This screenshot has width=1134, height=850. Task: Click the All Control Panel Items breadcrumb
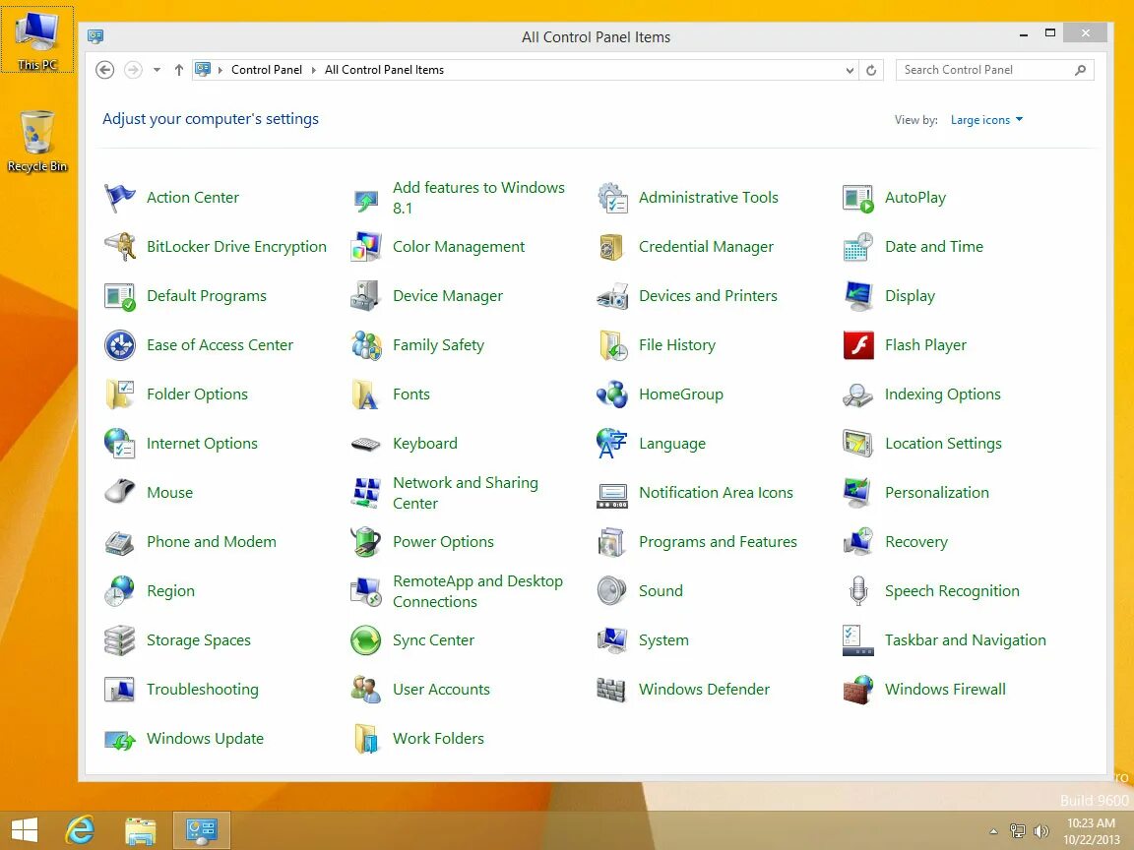tap(384, 70)
